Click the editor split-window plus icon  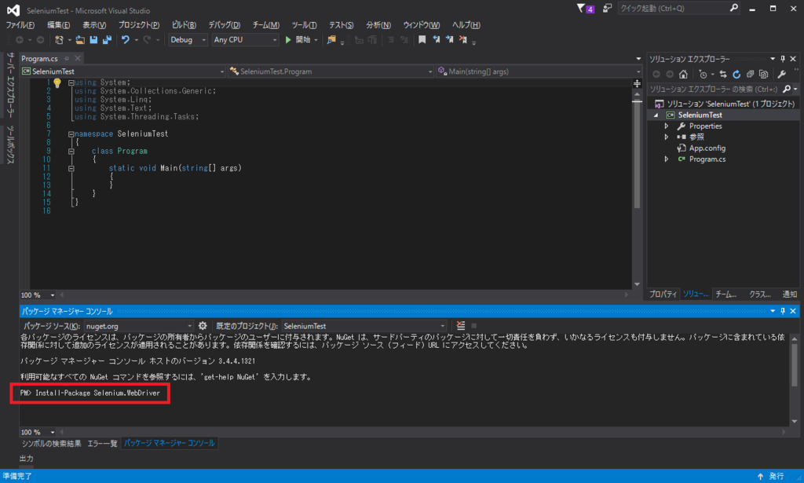tap(637, 83)
